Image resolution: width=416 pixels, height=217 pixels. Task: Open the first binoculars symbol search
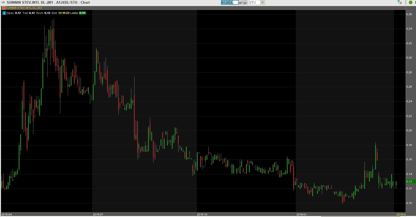[x=240, y=3]
